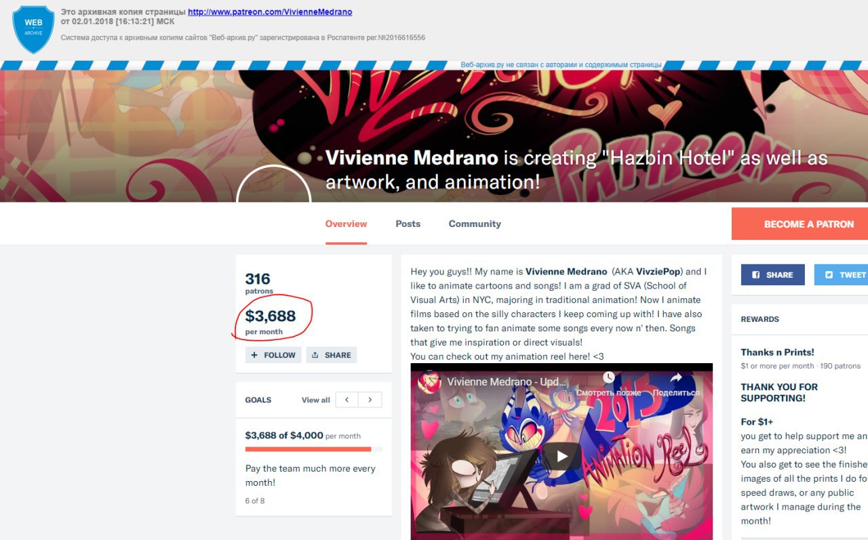Click the Facebook SHARE button
Image resolution: width=868 pixels, height=540 pixels.
click(x=772, y=275)
